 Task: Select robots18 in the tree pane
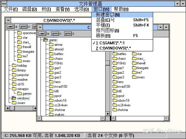point(60,101)
